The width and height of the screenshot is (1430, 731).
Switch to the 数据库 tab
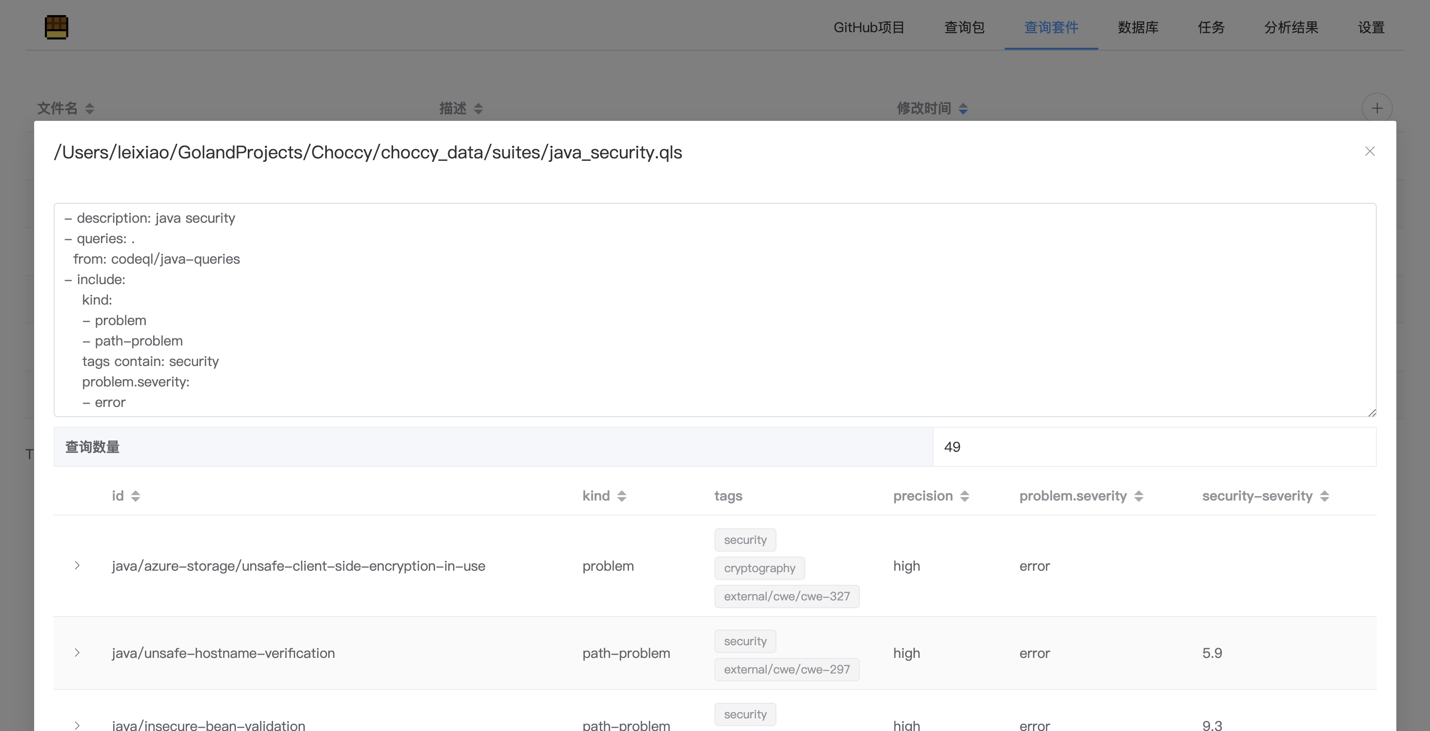(x=1138, y=27)
